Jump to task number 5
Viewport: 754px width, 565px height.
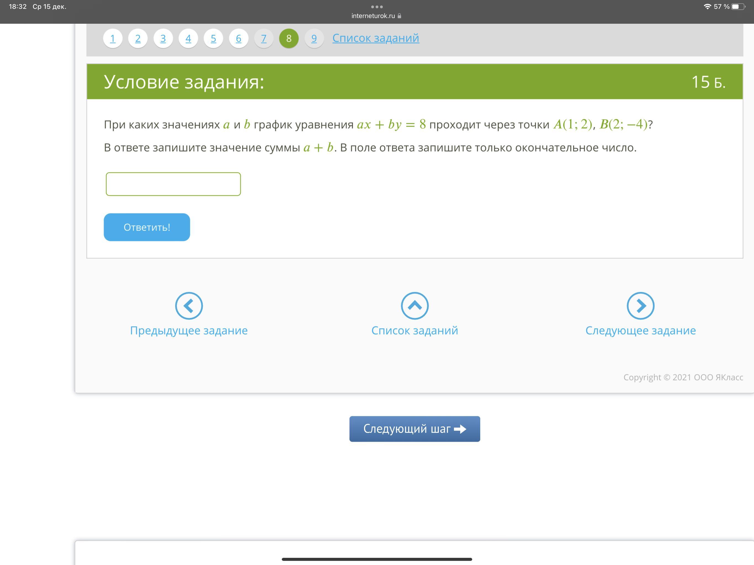point(213,39)
